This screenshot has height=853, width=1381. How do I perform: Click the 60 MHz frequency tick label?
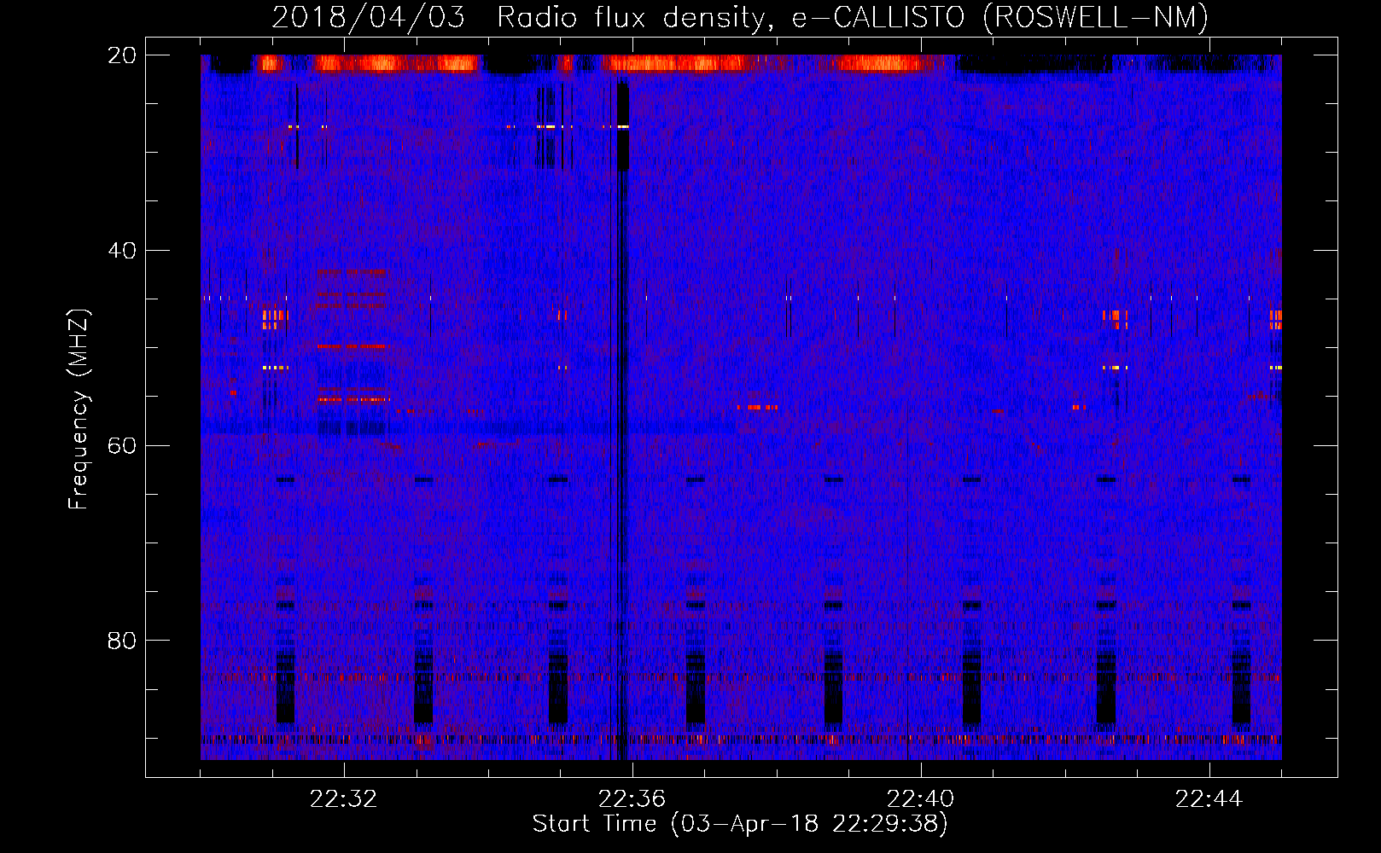121,446
